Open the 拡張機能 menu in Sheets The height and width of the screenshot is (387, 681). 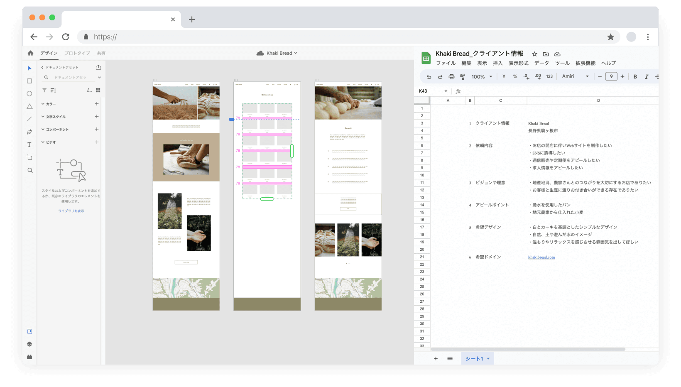(x=585, y=64)
